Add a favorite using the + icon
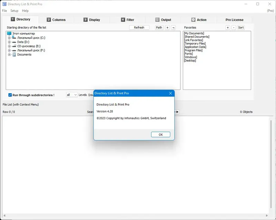 tap(227, 27)
